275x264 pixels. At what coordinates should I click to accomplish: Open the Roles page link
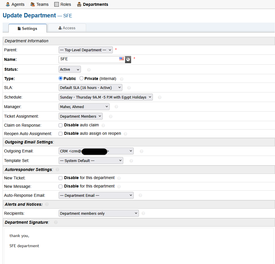[x=63, y=4]
